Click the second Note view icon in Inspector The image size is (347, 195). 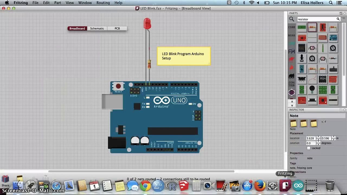pyautogui.click(x=304, y=124)
